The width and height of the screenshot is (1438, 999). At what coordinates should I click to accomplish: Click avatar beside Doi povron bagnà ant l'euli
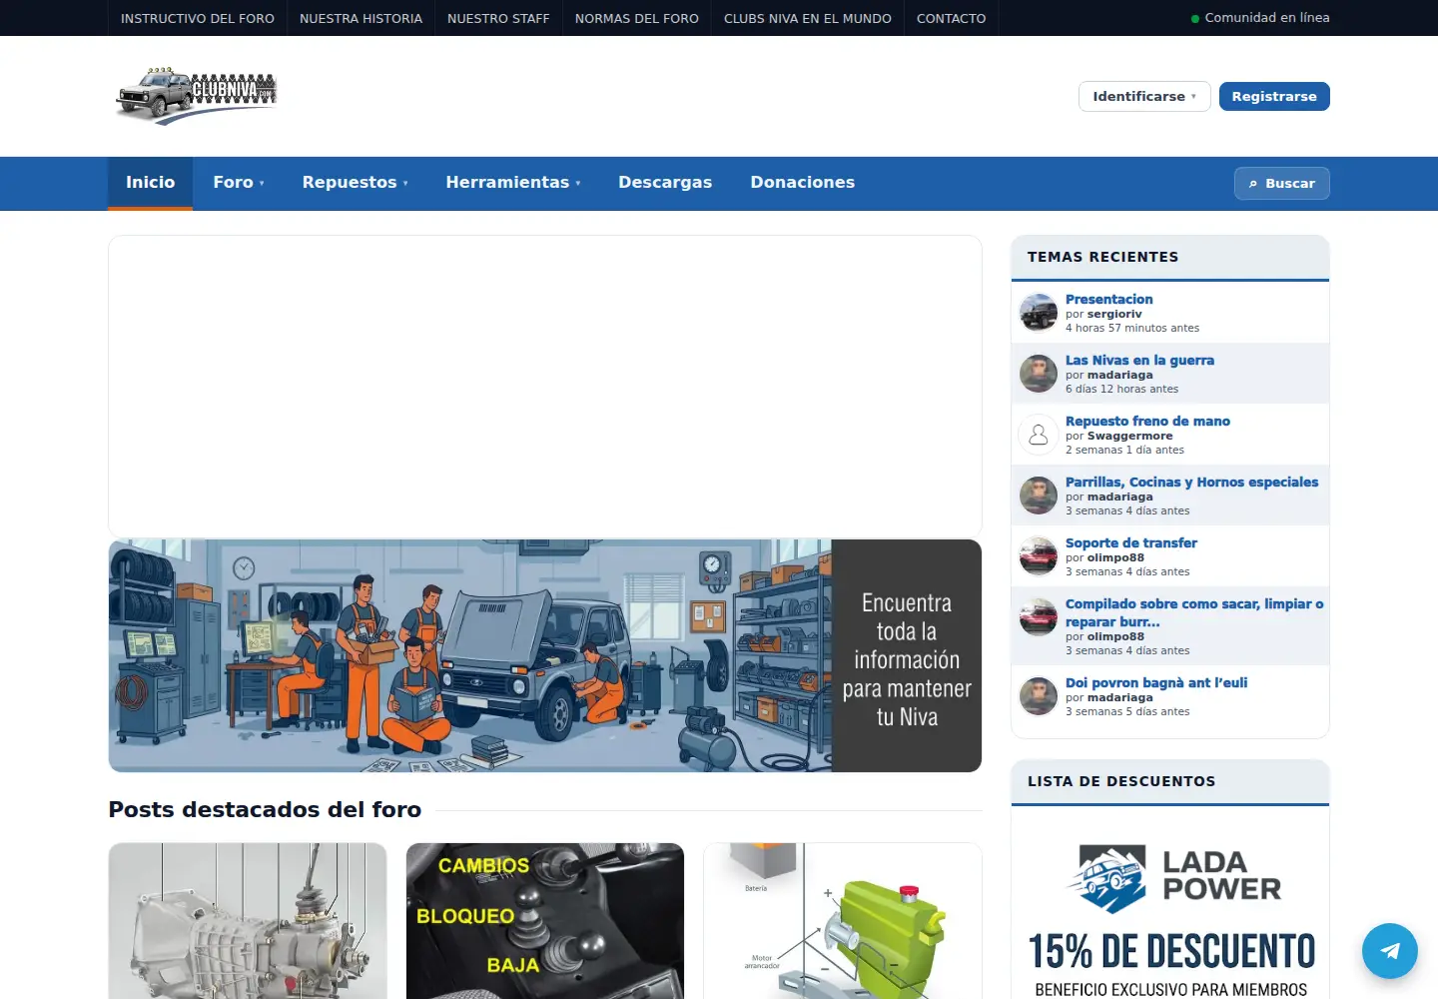(x=1039, y=696)
